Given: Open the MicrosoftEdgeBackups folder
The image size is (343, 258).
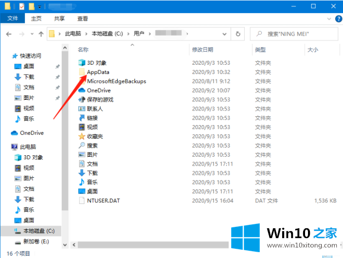Looking at the screenshot, I should point(116,81).
